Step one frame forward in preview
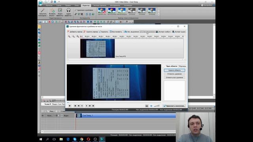253x142 pixels. [x=86, y=106]
